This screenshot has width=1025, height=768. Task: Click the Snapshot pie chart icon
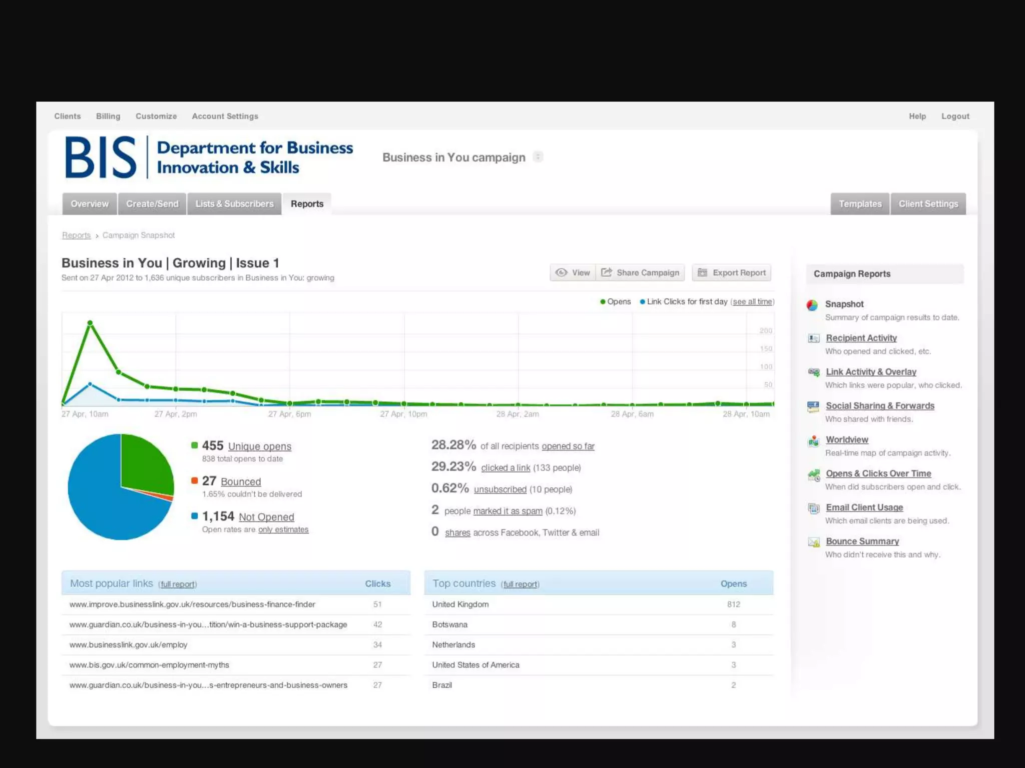pos(812,305)
